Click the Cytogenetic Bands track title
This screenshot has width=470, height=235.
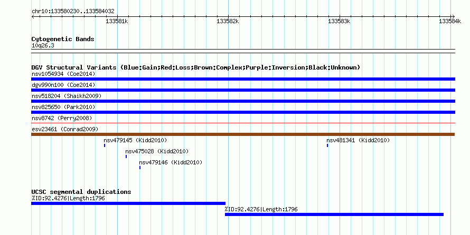pyautogui.click(x=63, y=39)
